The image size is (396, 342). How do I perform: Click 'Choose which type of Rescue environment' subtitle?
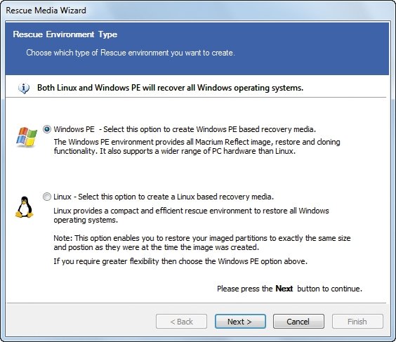pos(131,53)
